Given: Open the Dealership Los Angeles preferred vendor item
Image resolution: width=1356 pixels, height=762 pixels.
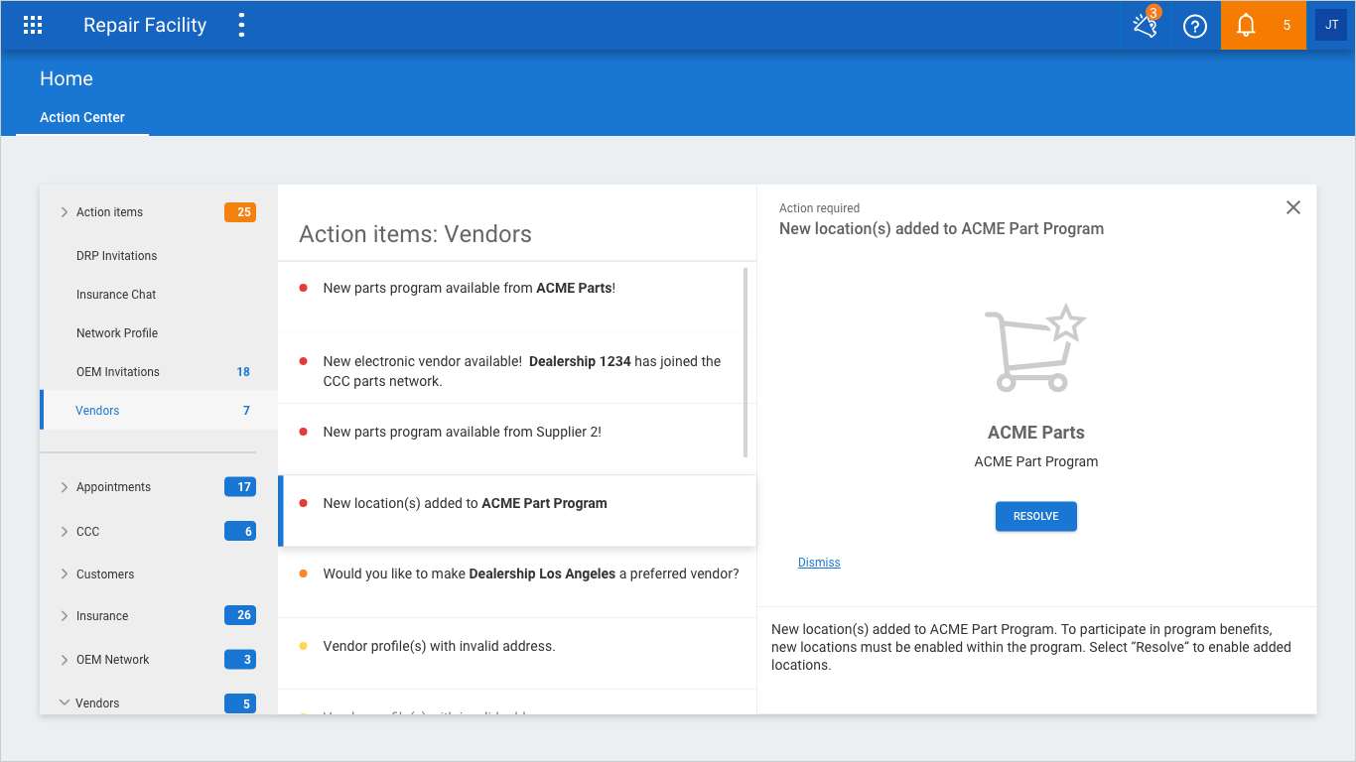Looking at the screenshot, I should (517, 582).
